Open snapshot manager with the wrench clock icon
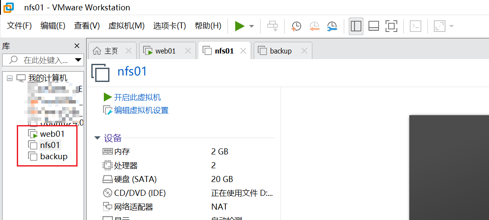This screenshot has width=489, height=220. (x=332, y=26)
